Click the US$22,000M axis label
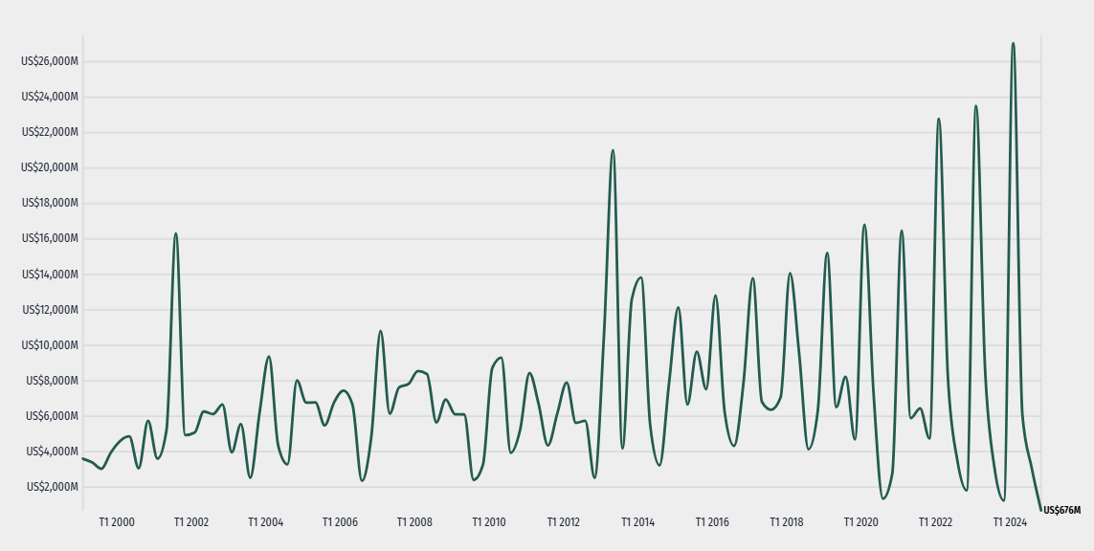The width and height of the screenshot is (1094, 551). 50,132
